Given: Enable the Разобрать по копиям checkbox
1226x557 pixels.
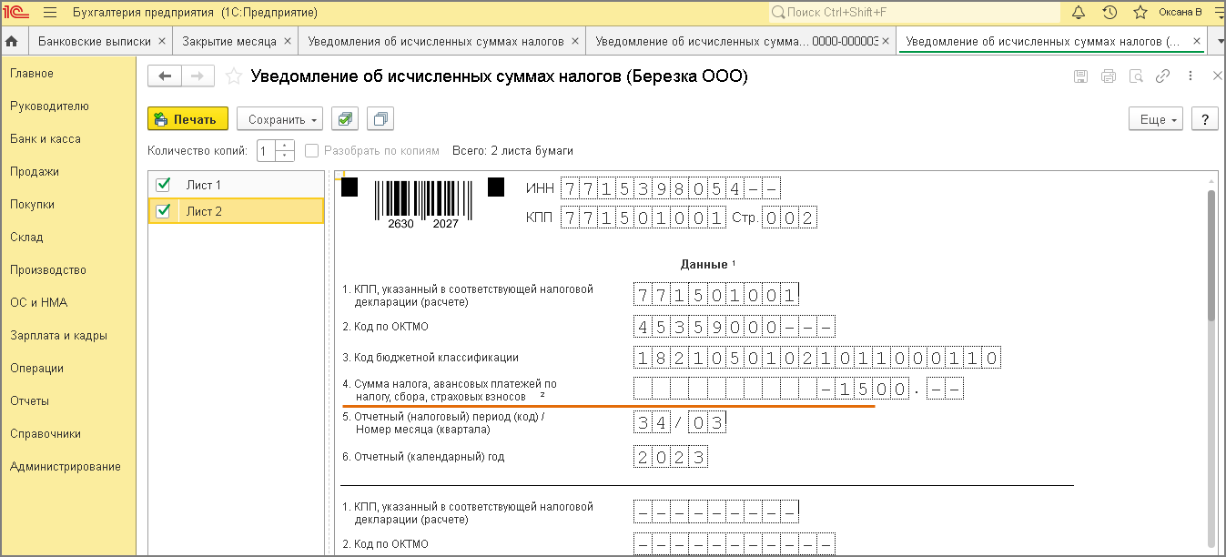Looking at the screenshot, I should (312, 151).
